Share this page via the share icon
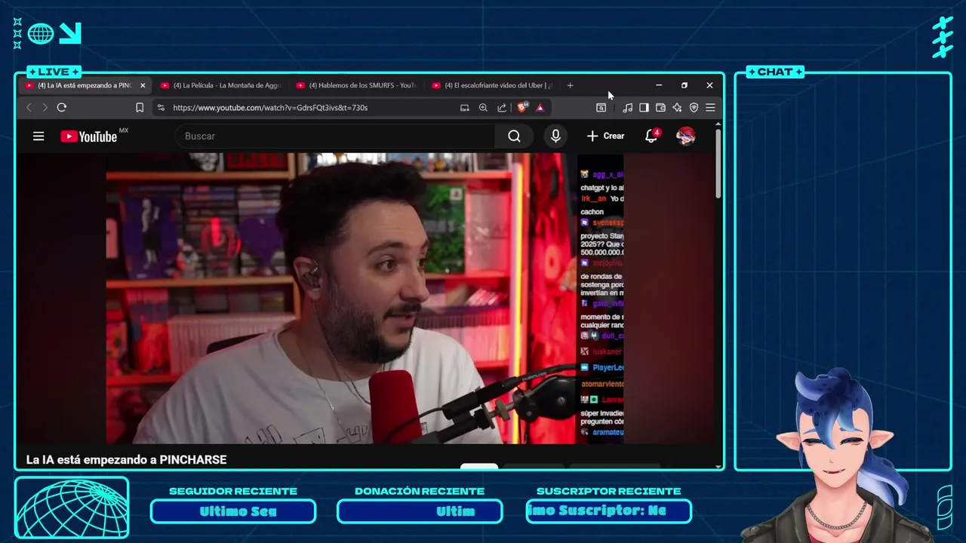Image resolution: width=966 pixels, height=543 pixels. click(502, 108)
